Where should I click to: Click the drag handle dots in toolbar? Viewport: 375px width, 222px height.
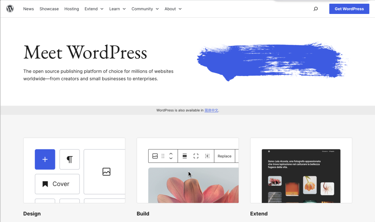pos(163,156)
